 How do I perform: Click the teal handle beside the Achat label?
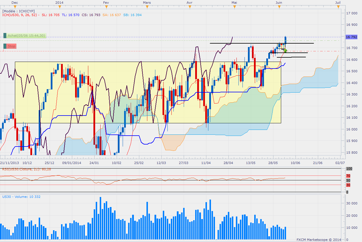[x=5, y=36]
